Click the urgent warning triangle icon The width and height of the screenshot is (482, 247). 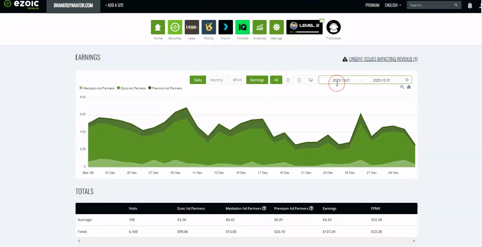pos(345,59)
